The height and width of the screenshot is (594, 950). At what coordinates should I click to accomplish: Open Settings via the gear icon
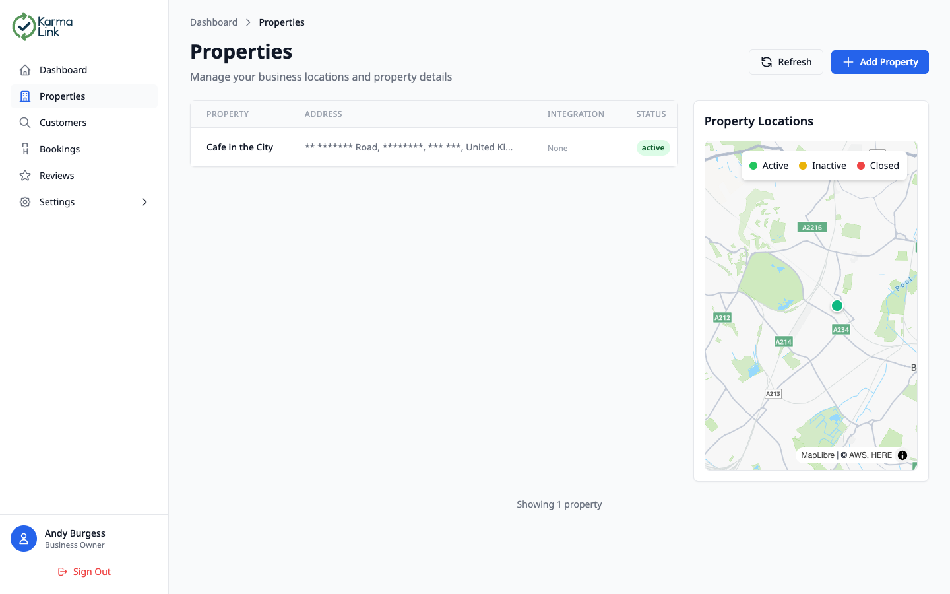24,201
